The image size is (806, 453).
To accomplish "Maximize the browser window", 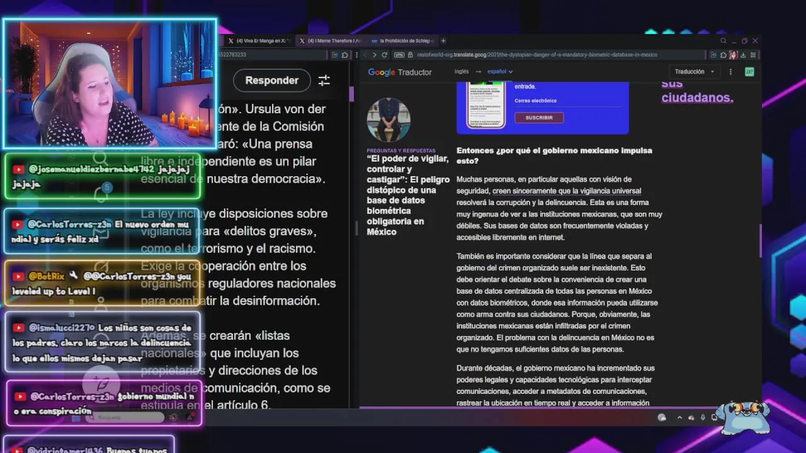I will (x=744, y=41).
